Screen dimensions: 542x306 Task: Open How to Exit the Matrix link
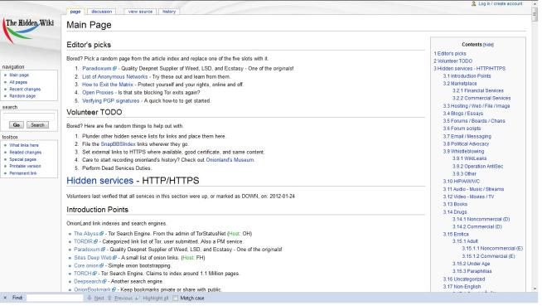(x=108, y=85)
